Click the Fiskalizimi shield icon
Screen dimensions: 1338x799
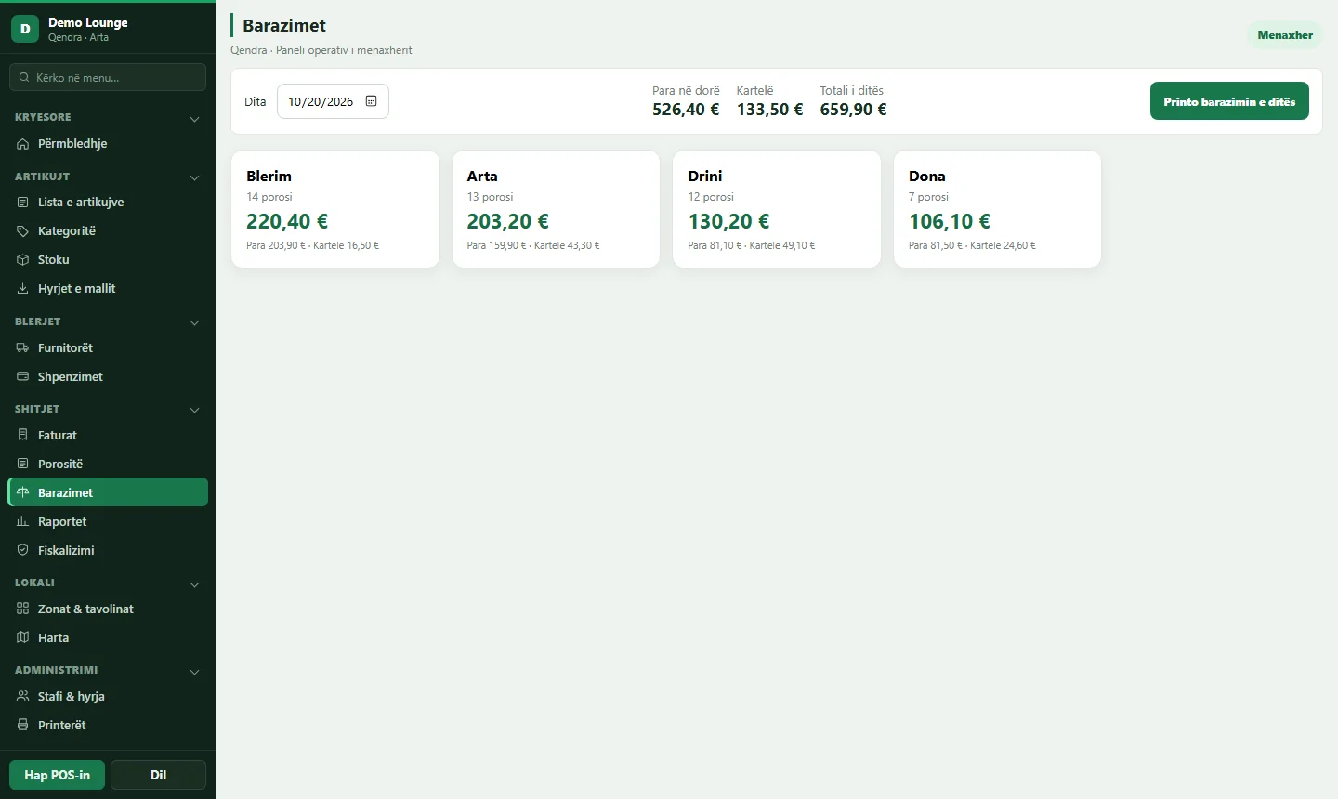point(23,551)
